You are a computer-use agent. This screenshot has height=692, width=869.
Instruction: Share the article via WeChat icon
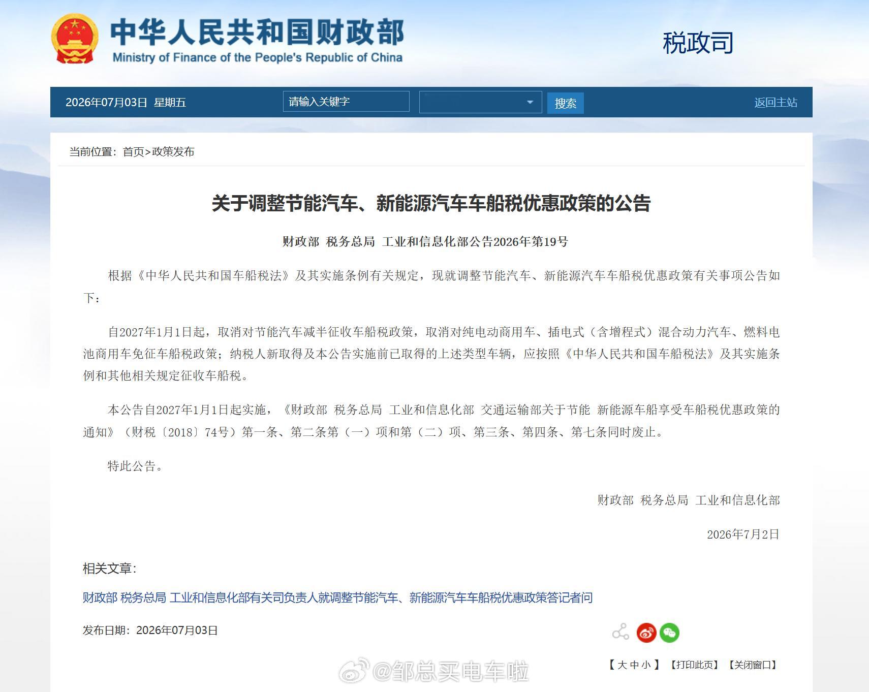point(669,633)
